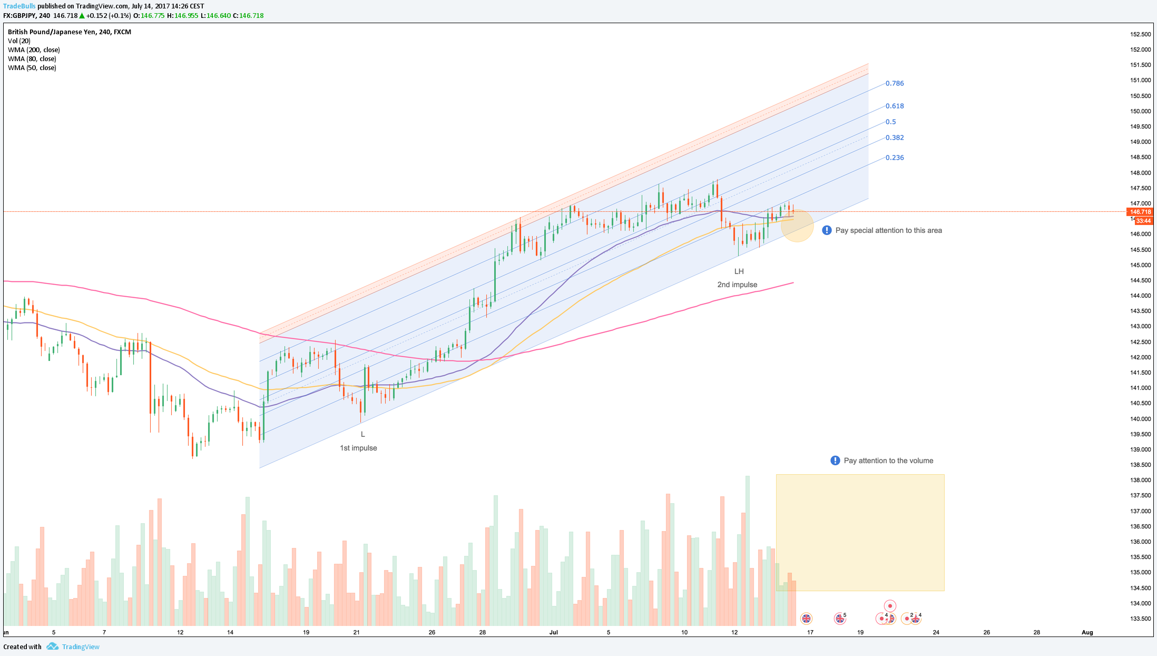Select the 'WMA (200, close)' indicator label
The height and width of the screenshot is (656, 1157).
click(x=34, y=50)
